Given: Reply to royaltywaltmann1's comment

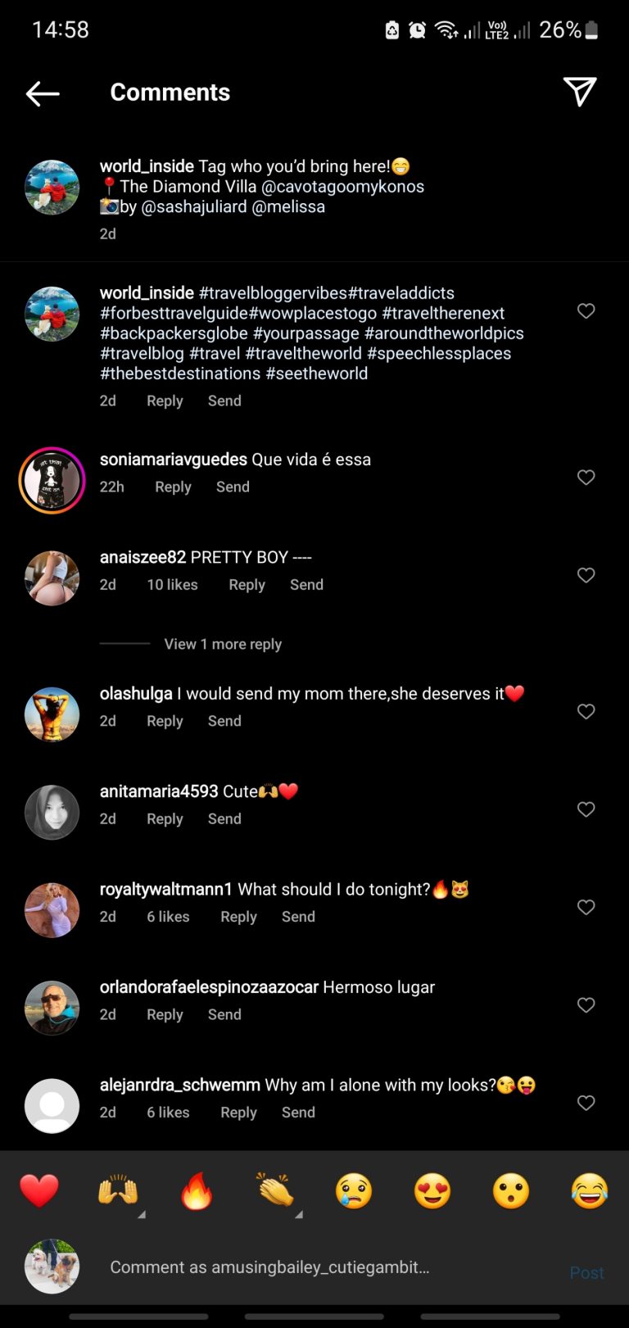Looking at the screenshot, I should 238,916.
